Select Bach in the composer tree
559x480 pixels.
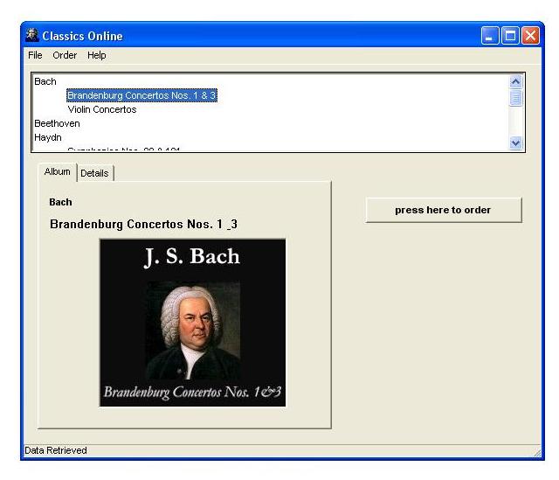(x=45, y=81)
